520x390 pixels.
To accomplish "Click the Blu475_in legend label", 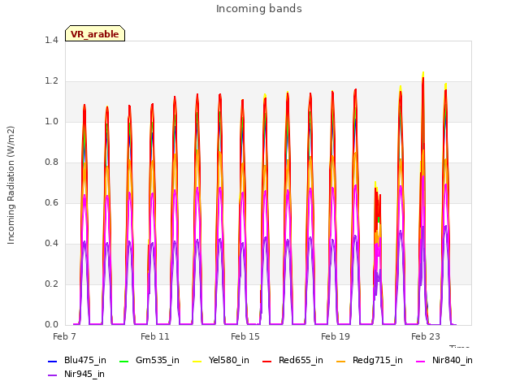I will point(85,360).
